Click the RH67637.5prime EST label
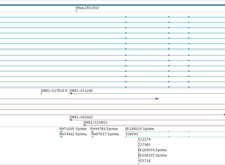Screen dimensions: 225x165 pos(105,134)
